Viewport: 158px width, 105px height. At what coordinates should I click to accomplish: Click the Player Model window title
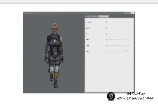(27, 13)
